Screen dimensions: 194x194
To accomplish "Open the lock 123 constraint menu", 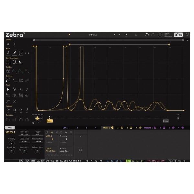I will 21,62.
